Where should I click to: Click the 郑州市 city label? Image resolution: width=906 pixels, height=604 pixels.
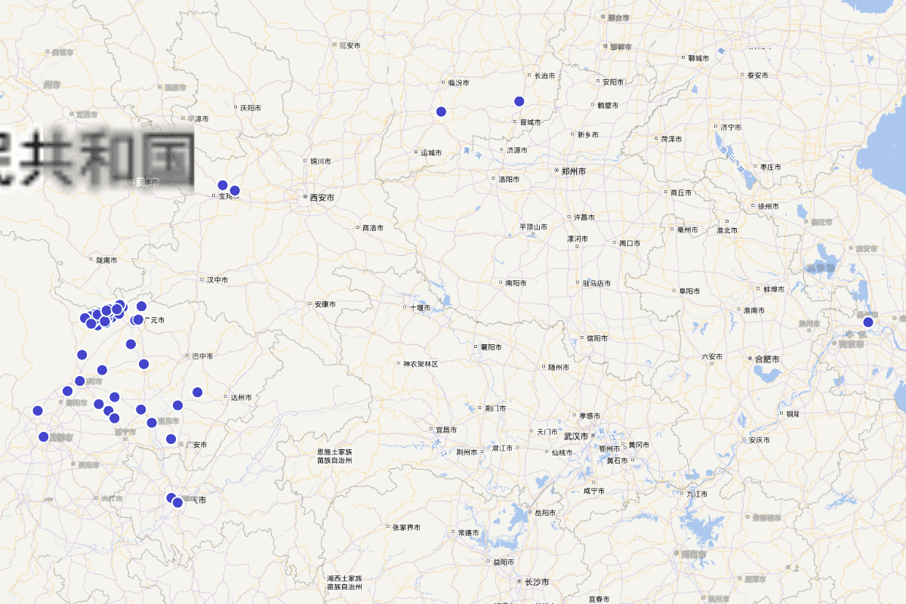click(573, 171)
